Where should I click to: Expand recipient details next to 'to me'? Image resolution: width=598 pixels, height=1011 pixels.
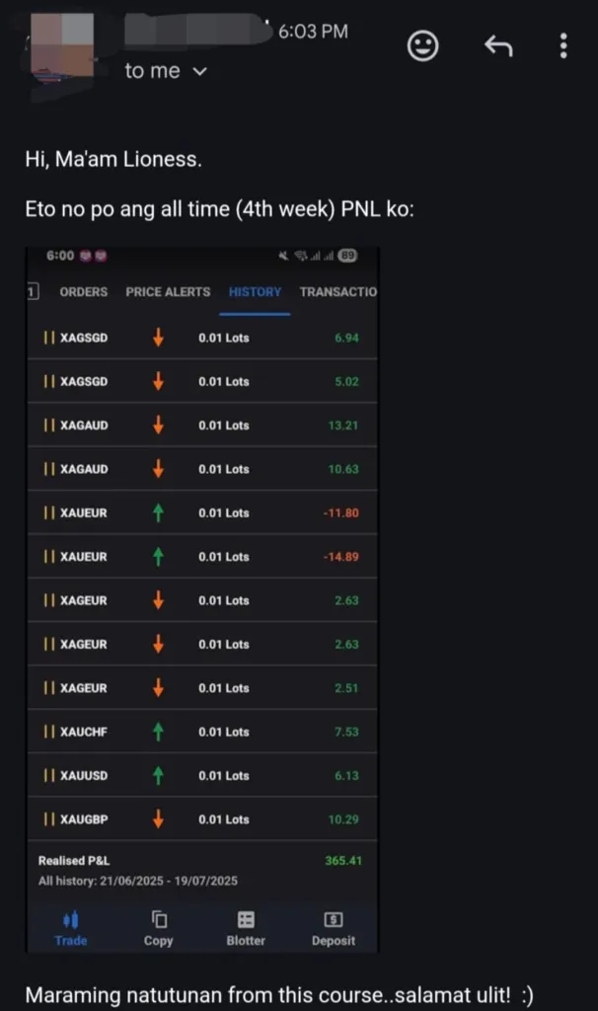click(x=200, y=71)
